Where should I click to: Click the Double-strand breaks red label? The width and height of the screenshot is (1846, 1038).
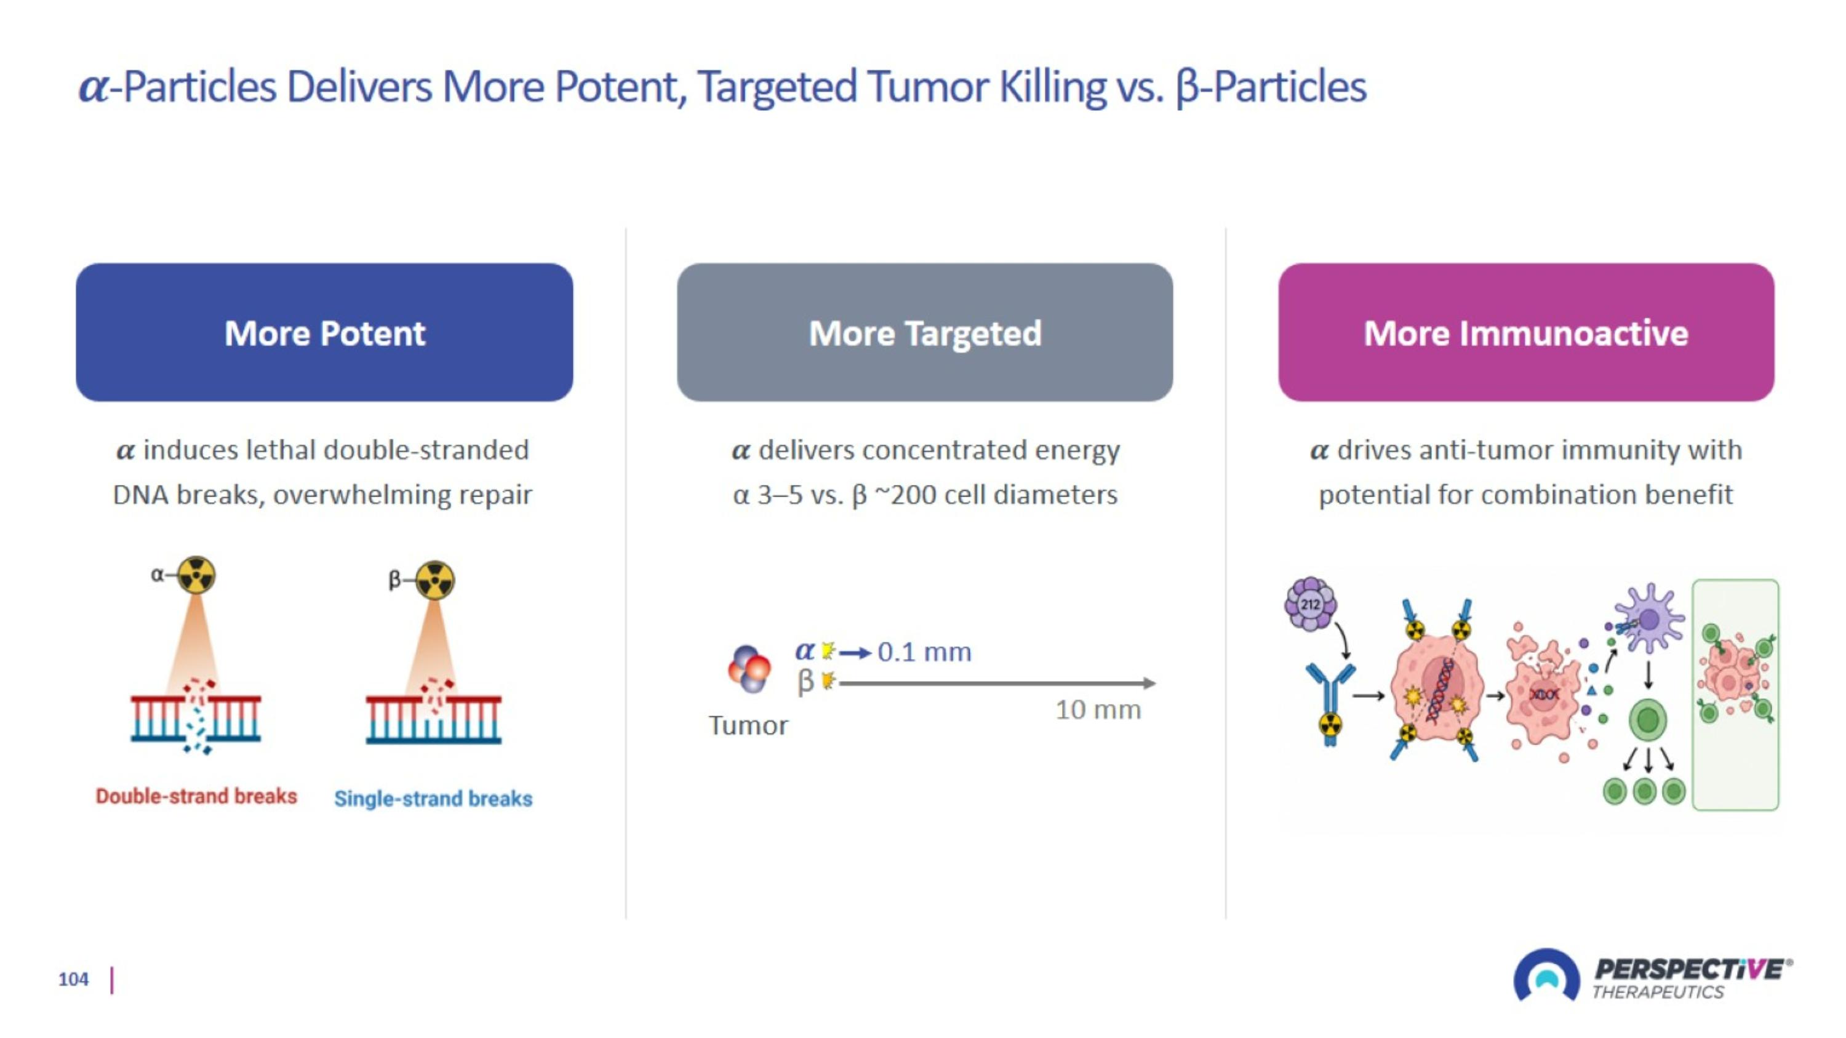click(x=196, y=796)
